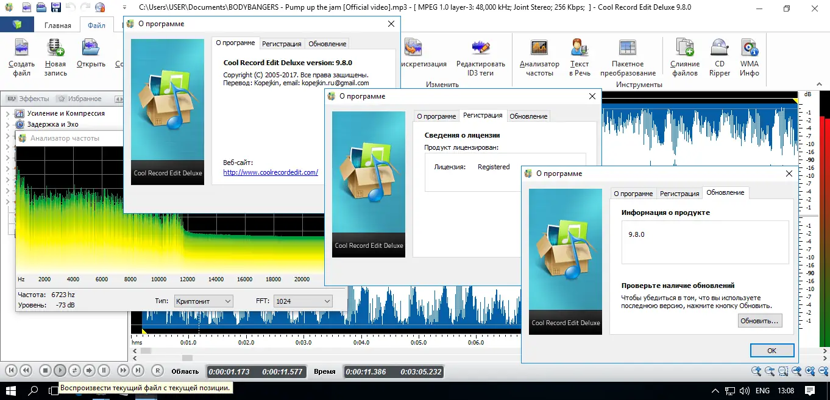
Task: Toggle loop playback button
Action: 74,370
